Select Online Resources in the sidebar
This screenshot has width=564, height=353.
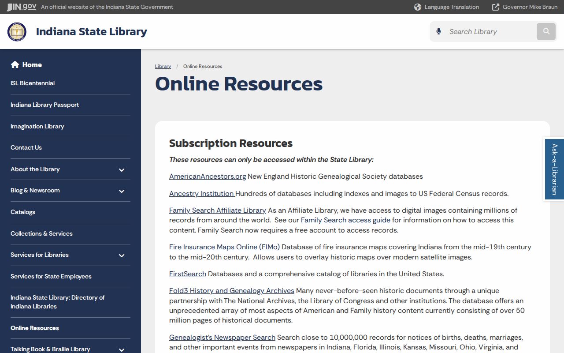tap(35, 328)
